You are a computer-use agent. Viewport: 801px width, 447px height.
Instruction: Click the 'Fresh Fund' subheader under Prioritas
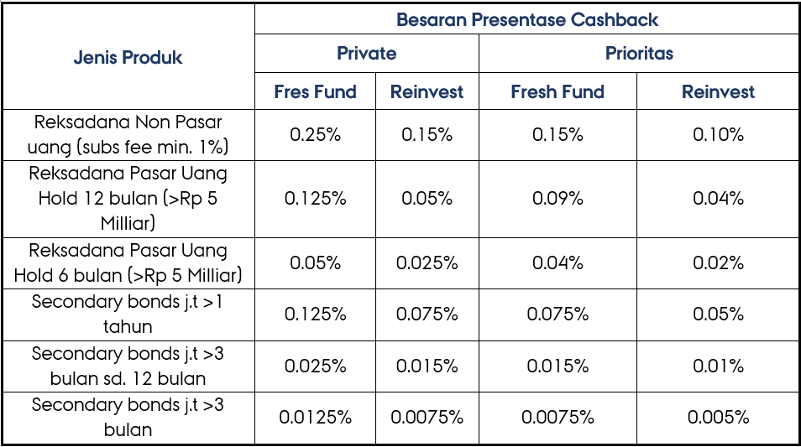[558, 91]
